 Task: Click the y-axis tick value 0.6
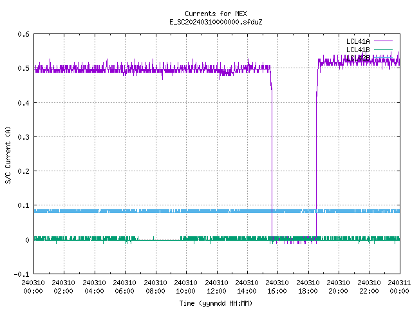tap(23, 34)
